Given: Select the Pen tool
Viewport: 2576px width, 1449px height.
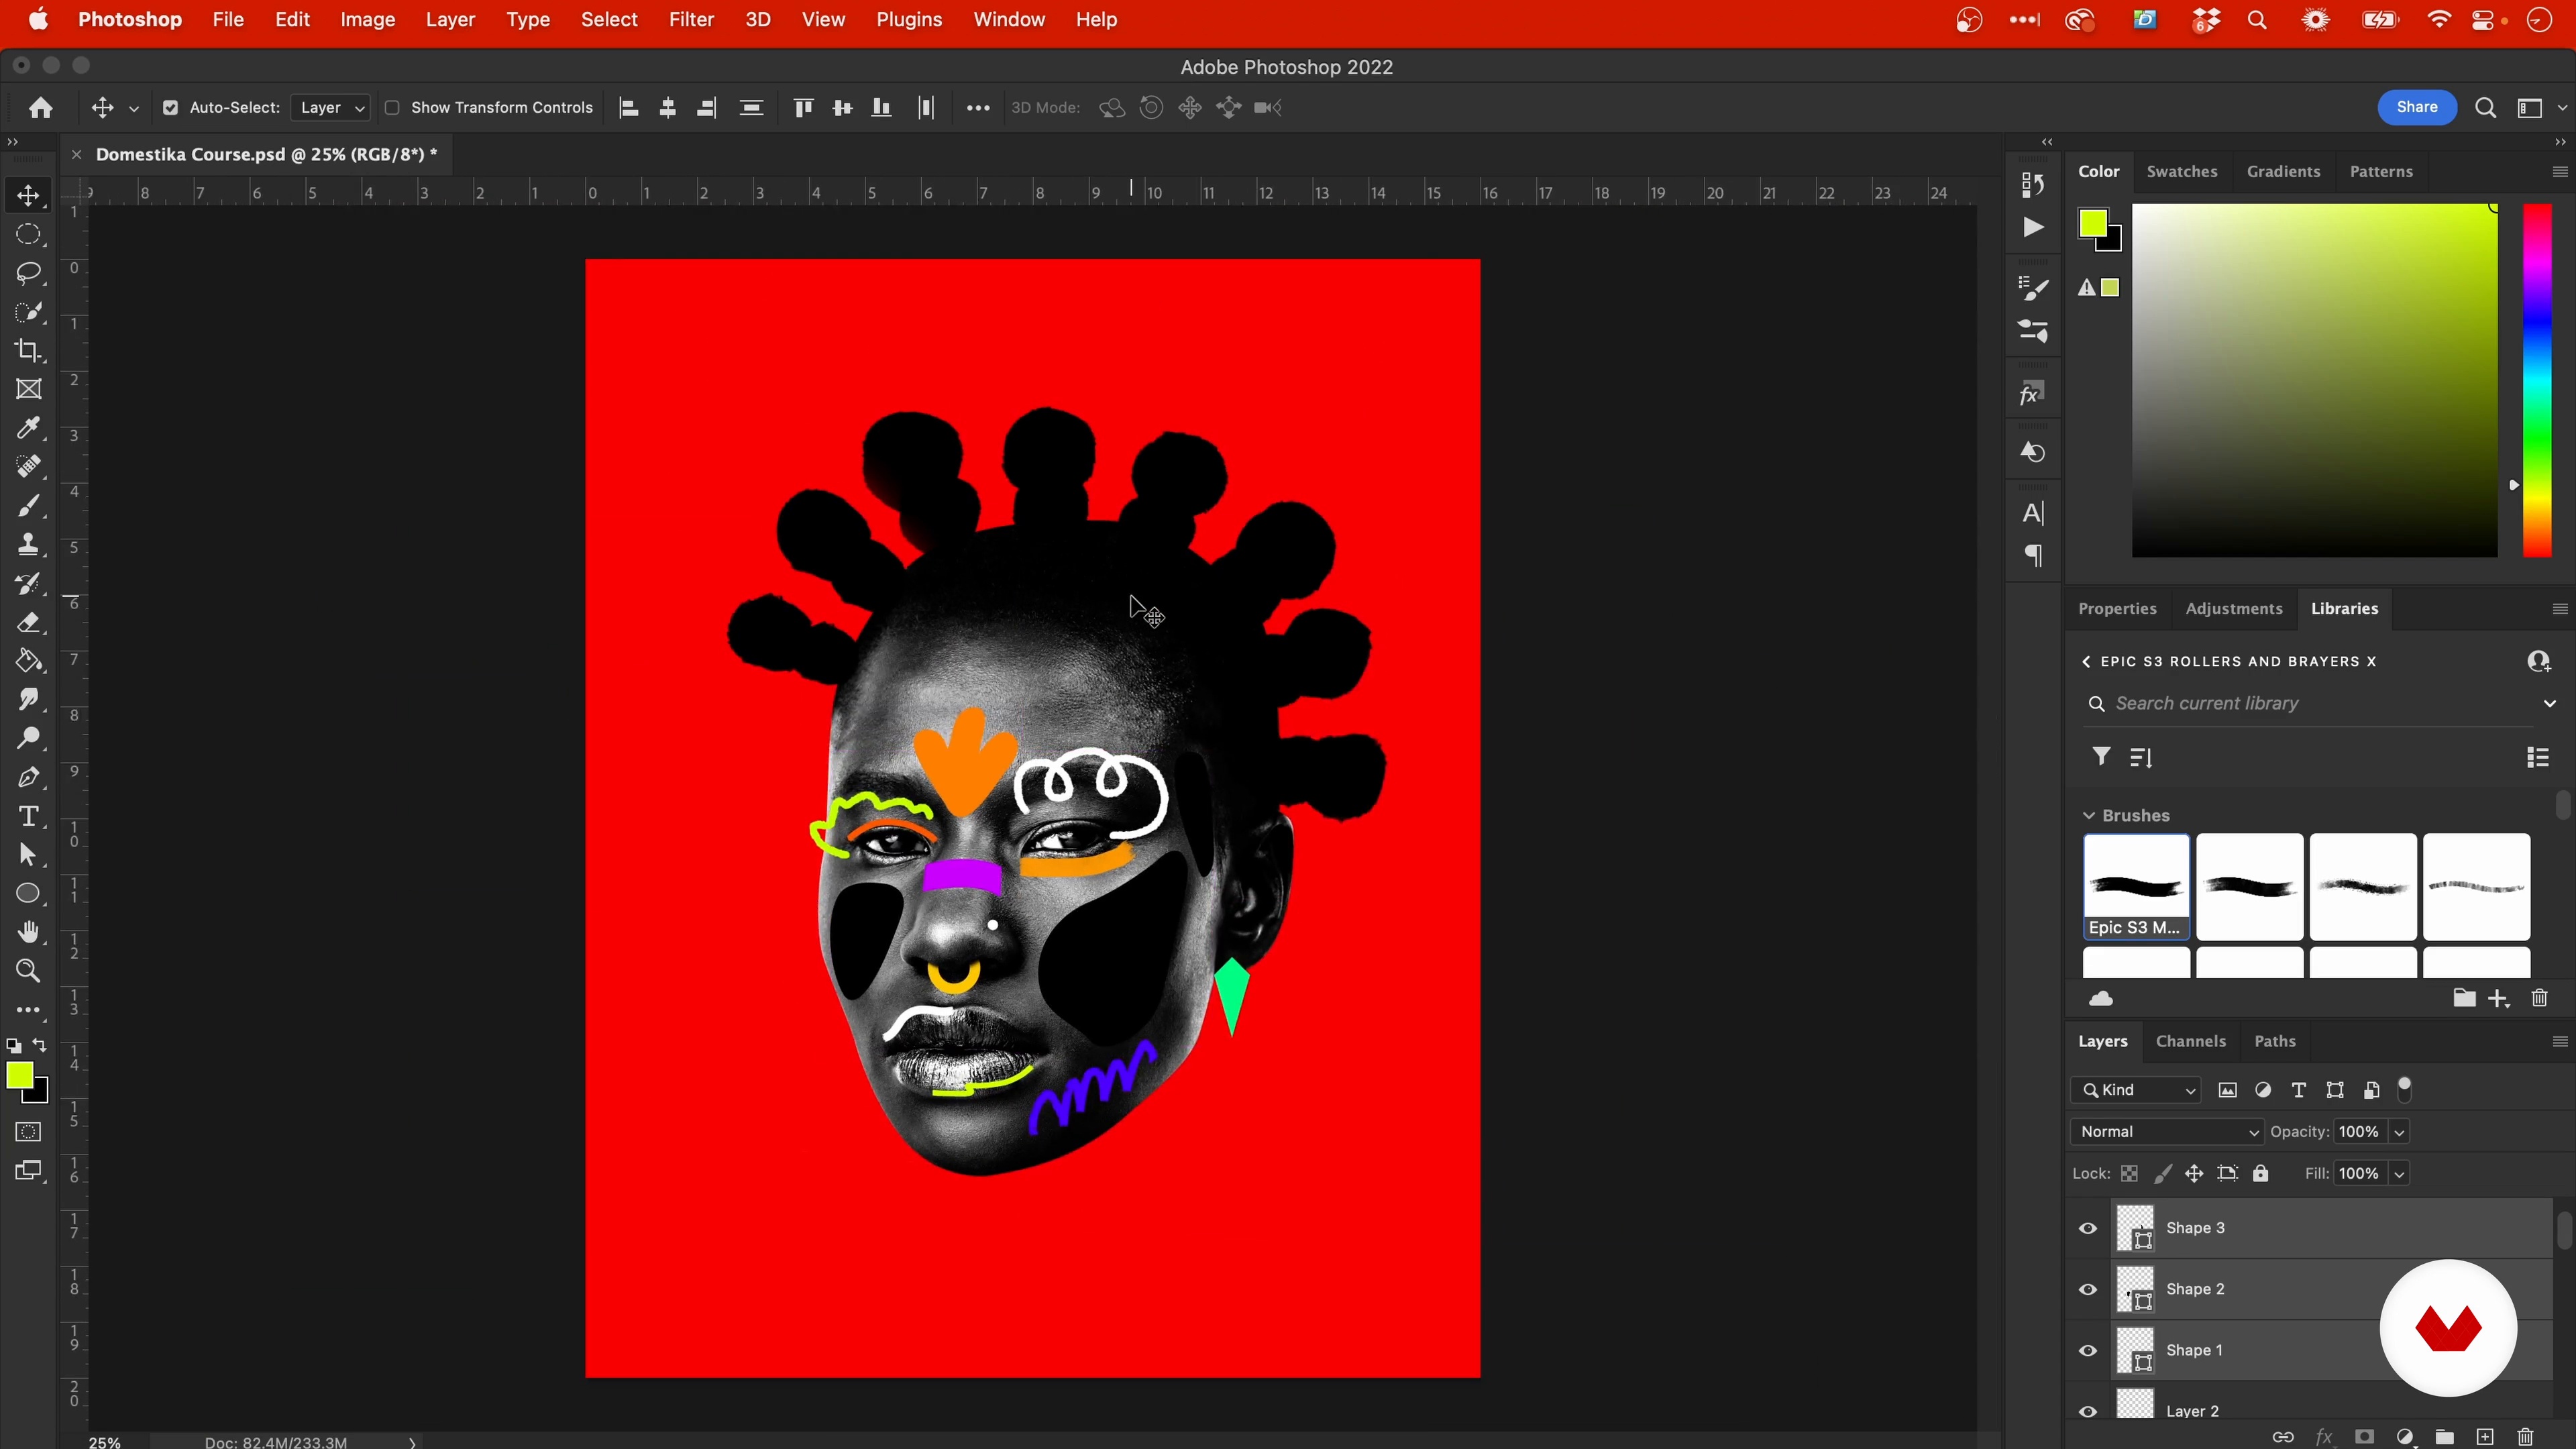Looking at the screenshot, I should coord(28,777).
